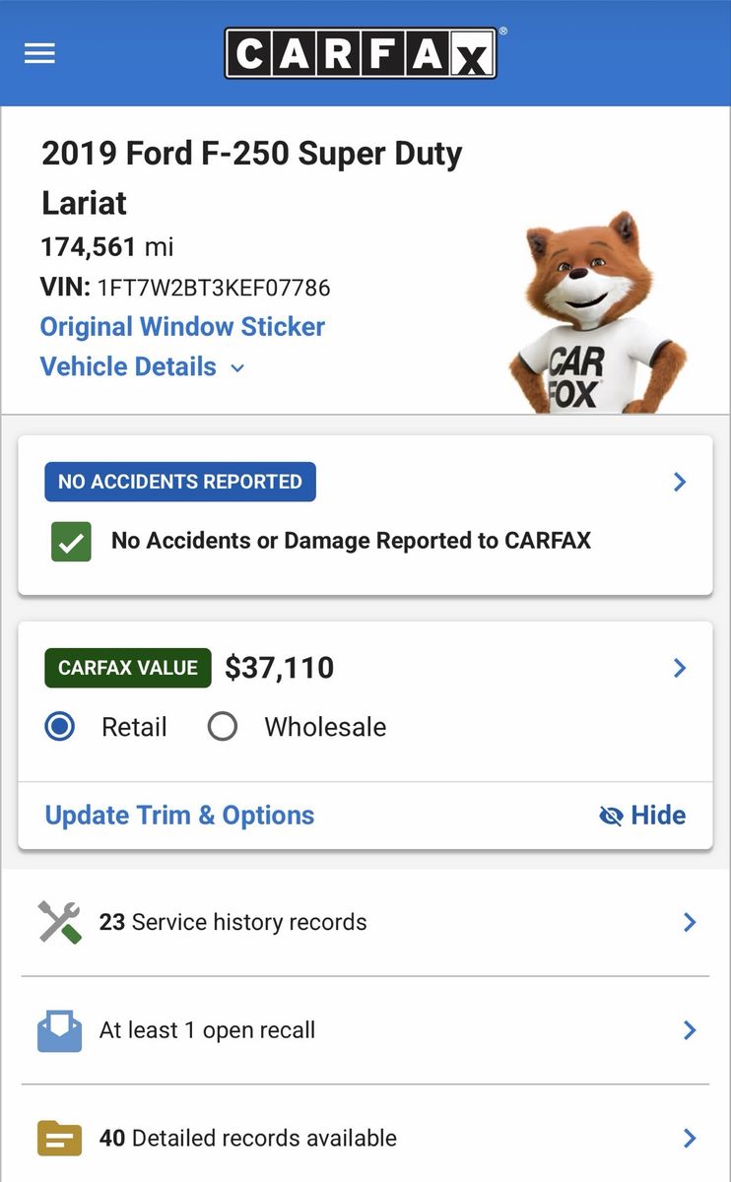Click the open recall mailbox icon
The height and width of the screenshot is (1182, 731).
point(59,1030)
